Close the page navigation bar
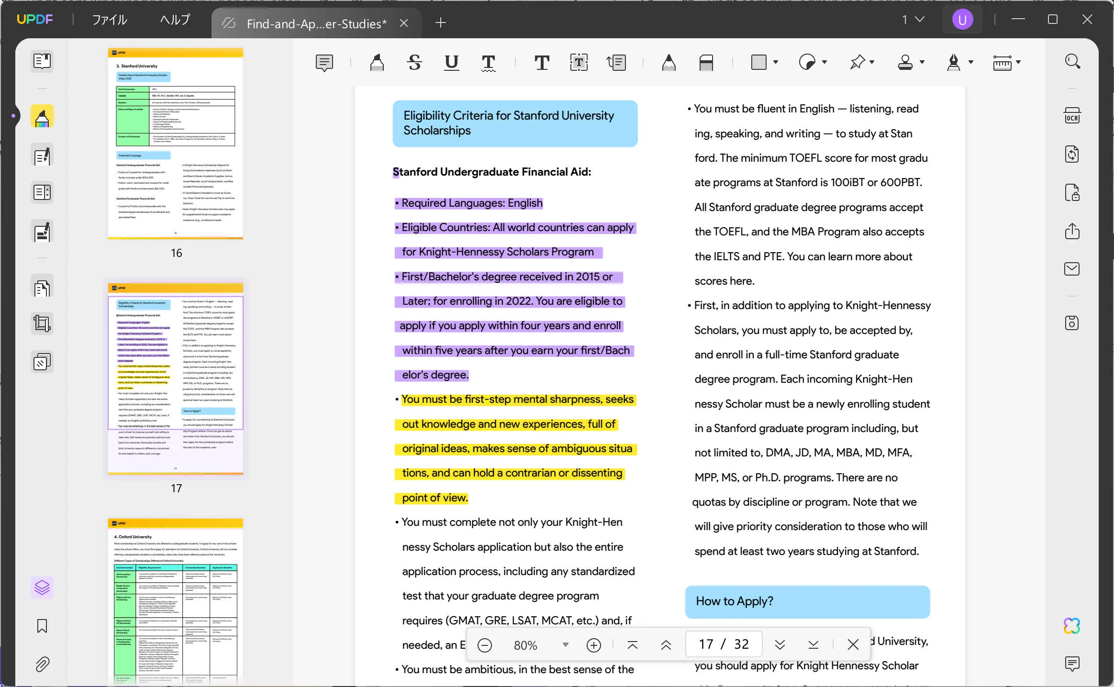 click(x=853, y=645)
